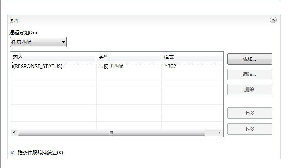Click the horizontal scrollbar right arrow
The height and width of the screenshot is (168, 292).
pyautogui.click(x=219, y=133)
